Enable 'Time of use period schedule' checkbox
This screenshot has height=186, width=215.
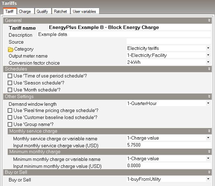click(x=10, y=76)
